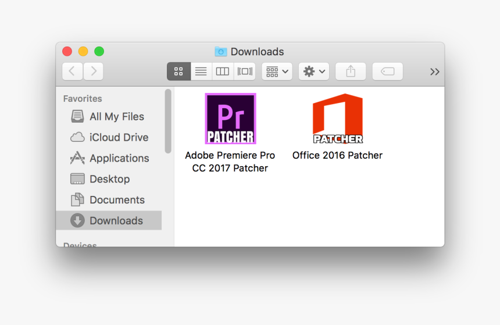Show hidden toolbar items via double chevron

pyautogui.click(x=435, y=72)
